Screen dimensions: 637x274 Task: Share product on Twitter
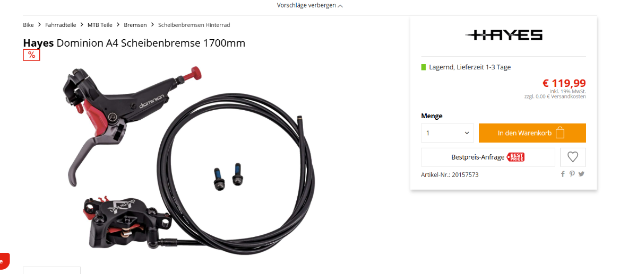[x=581, y=174]
